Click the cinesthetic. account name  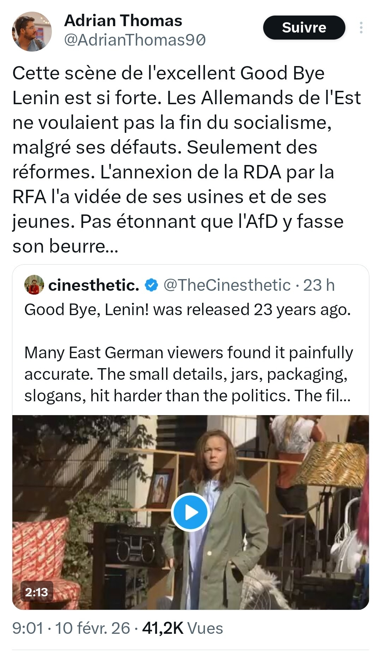(x=94, y=285)
